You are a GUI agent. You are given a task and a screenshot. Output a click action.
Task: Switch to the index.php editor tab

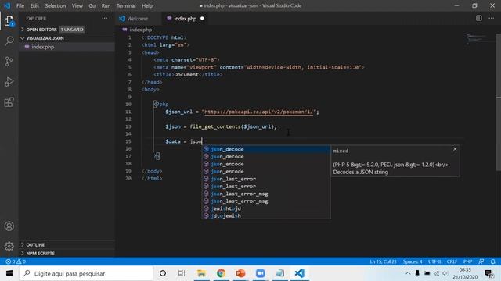coord(185,19)
